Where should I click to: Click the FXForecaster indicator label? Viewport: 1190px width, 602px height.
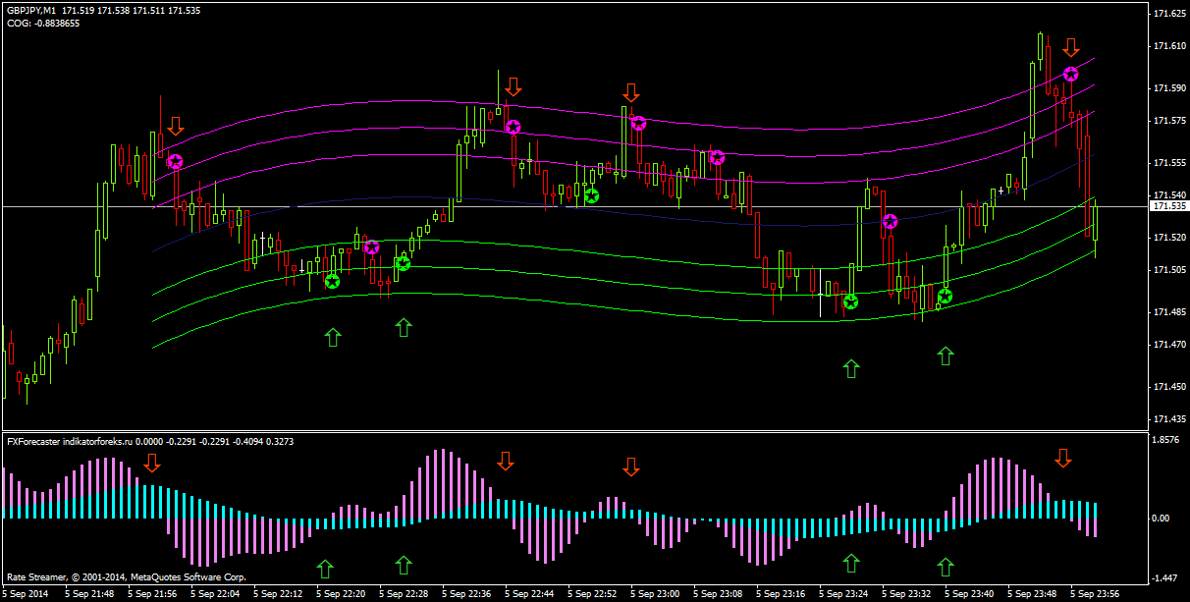coord(69,442)
